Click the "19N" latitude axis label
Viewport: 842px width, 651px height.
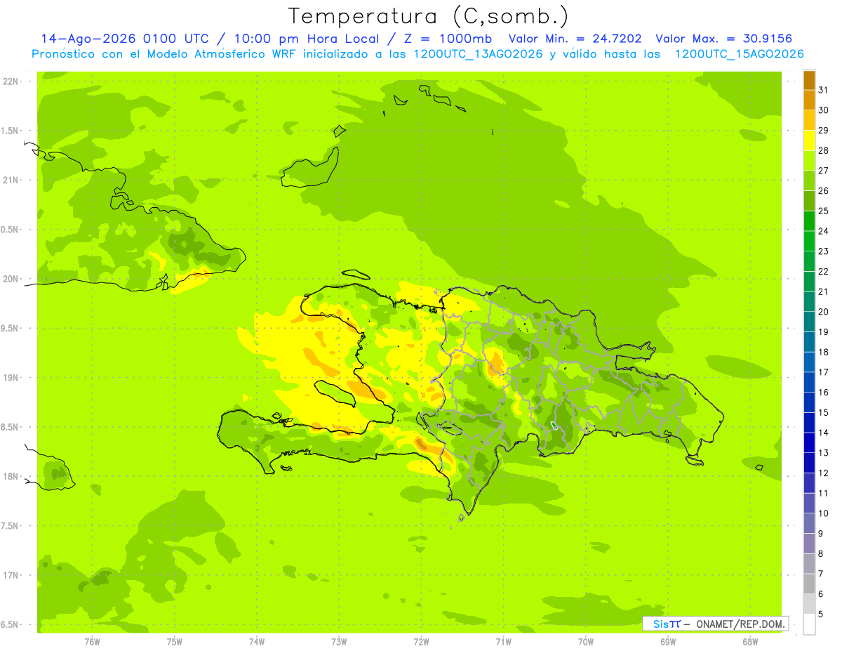click(x=11, y=377)
